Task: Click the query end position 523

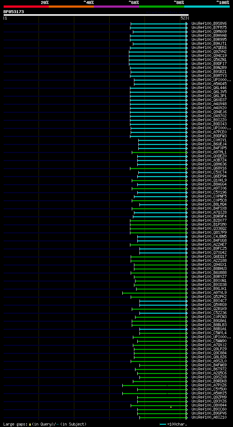Action: (183, 18)
